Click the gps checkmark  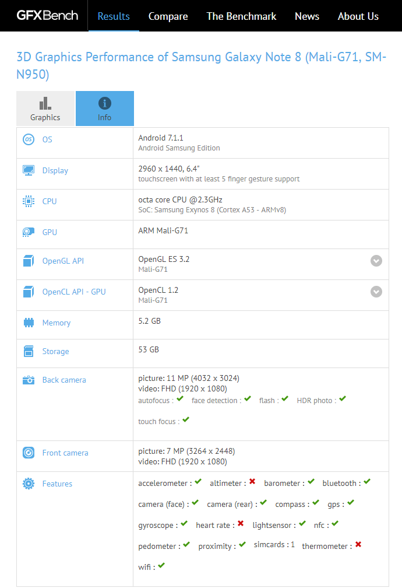tap(351, 502)
